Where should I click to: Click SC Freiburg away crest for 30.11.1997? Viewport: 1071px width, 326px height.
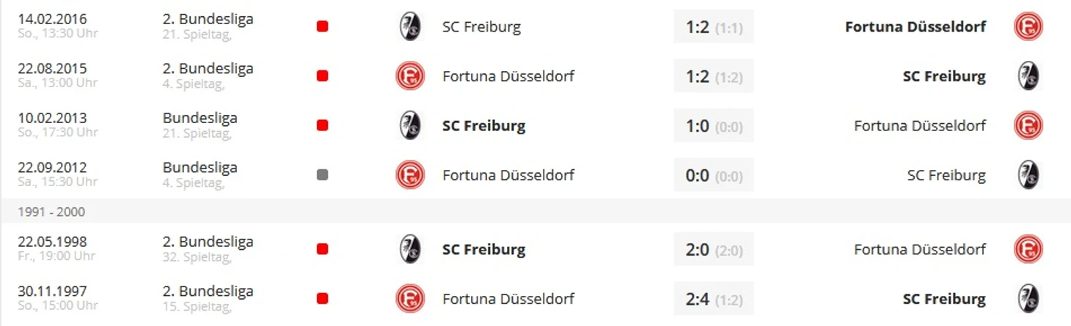1028,299
